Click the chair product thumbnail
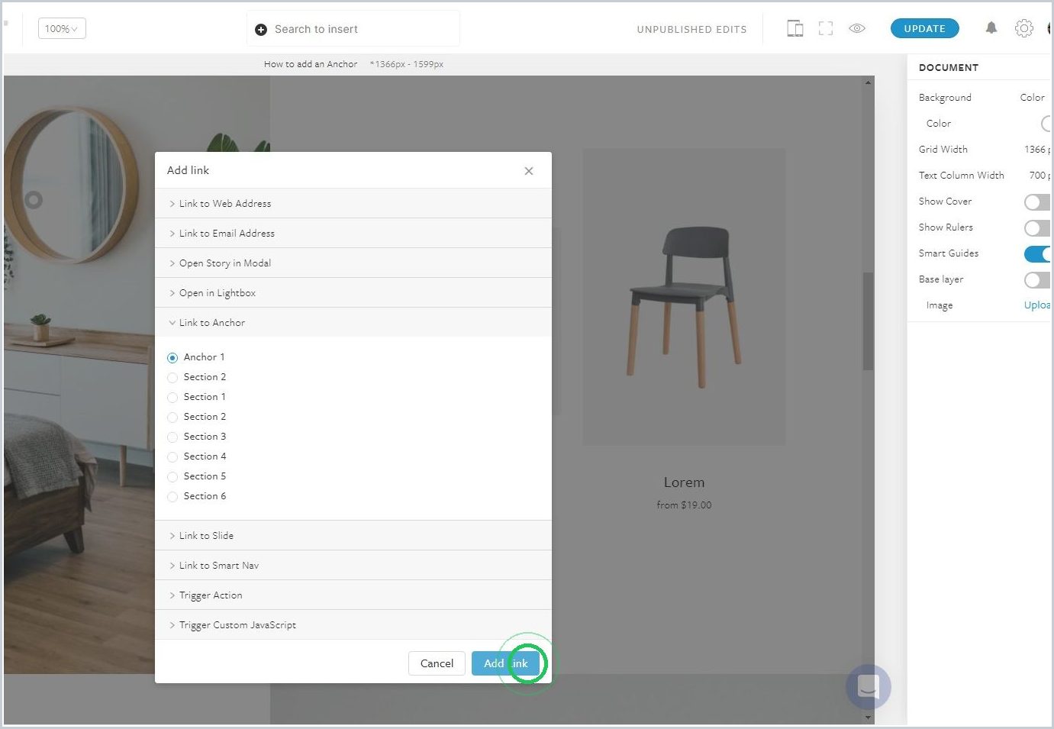1054x729 pixels. [684, 297]
